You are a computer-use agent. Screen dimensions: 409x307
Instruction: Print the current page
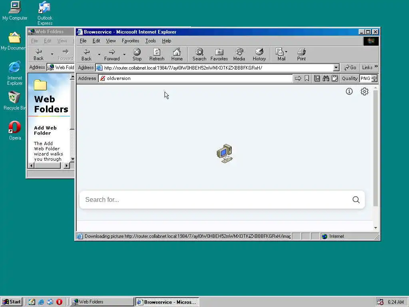[x=301, y=54]
